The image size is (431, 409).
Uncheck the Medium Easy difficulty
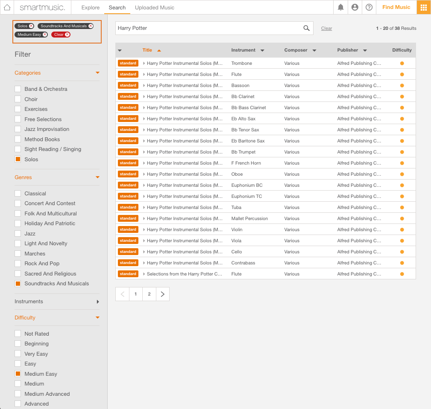[18, 374]
